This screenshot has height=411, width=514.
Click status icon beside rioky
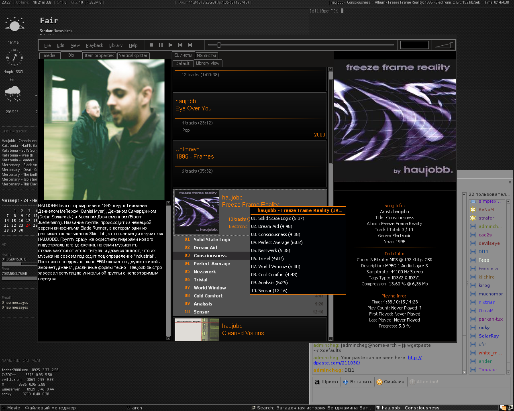pyautogui.click(x=473, y=328)
